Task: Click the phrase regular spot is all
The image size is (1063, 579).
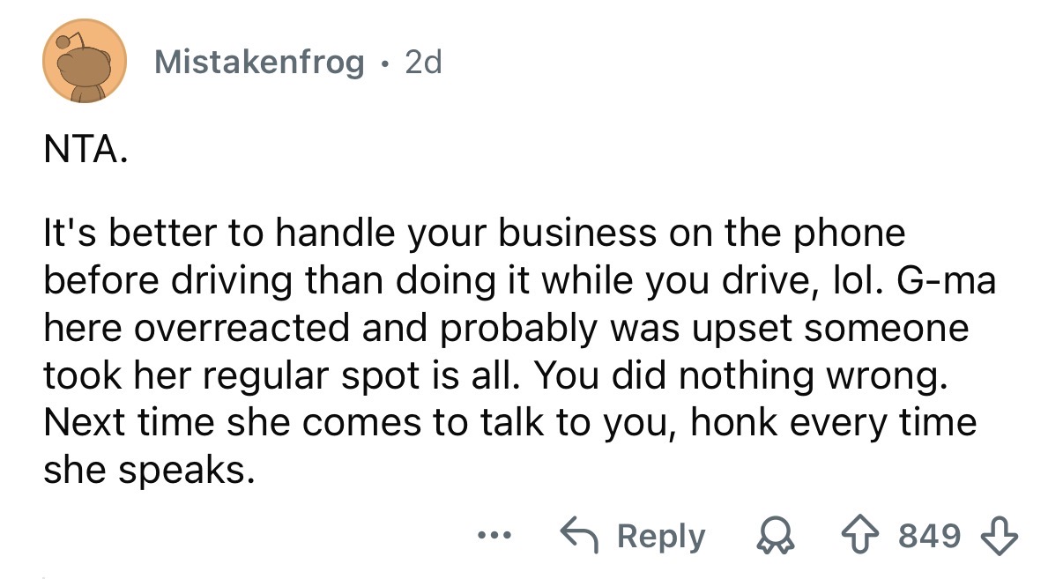Action: coord(318,375)
